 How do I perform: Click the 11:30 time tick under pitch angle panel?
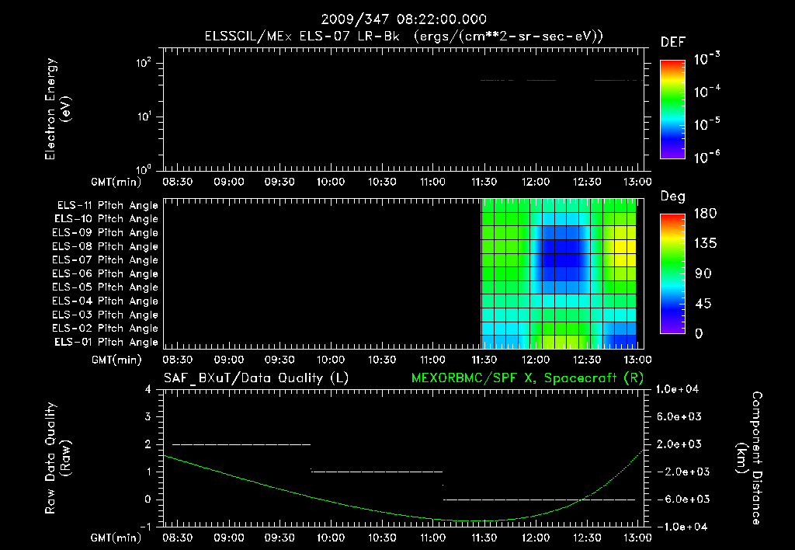(484, 360)
